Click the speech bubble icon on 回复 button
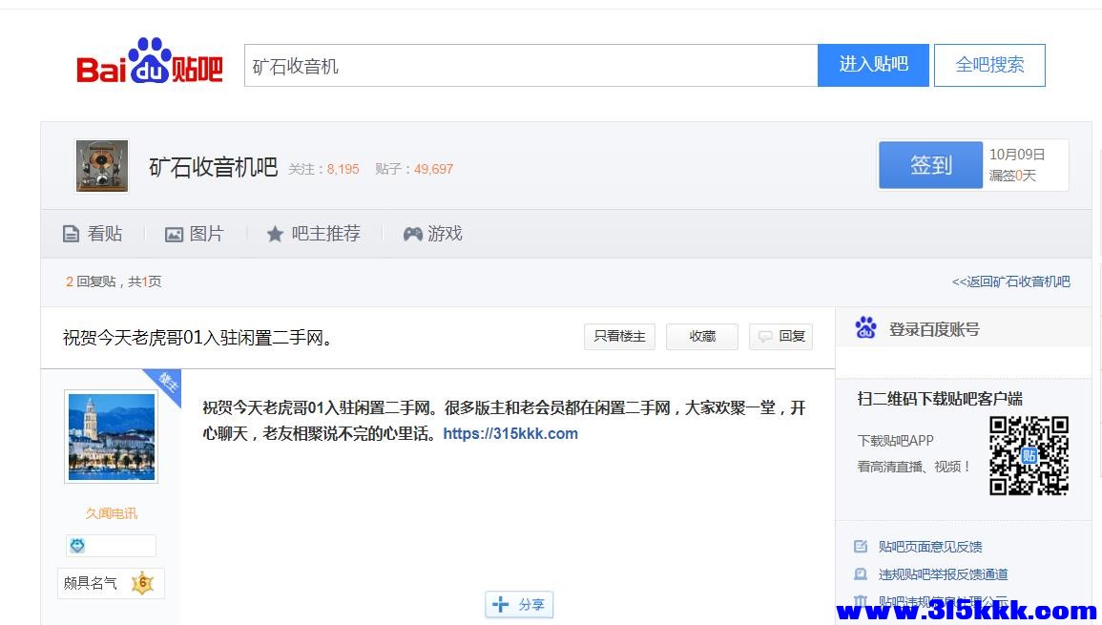1102x625 pixels. [x=764, y=336]
